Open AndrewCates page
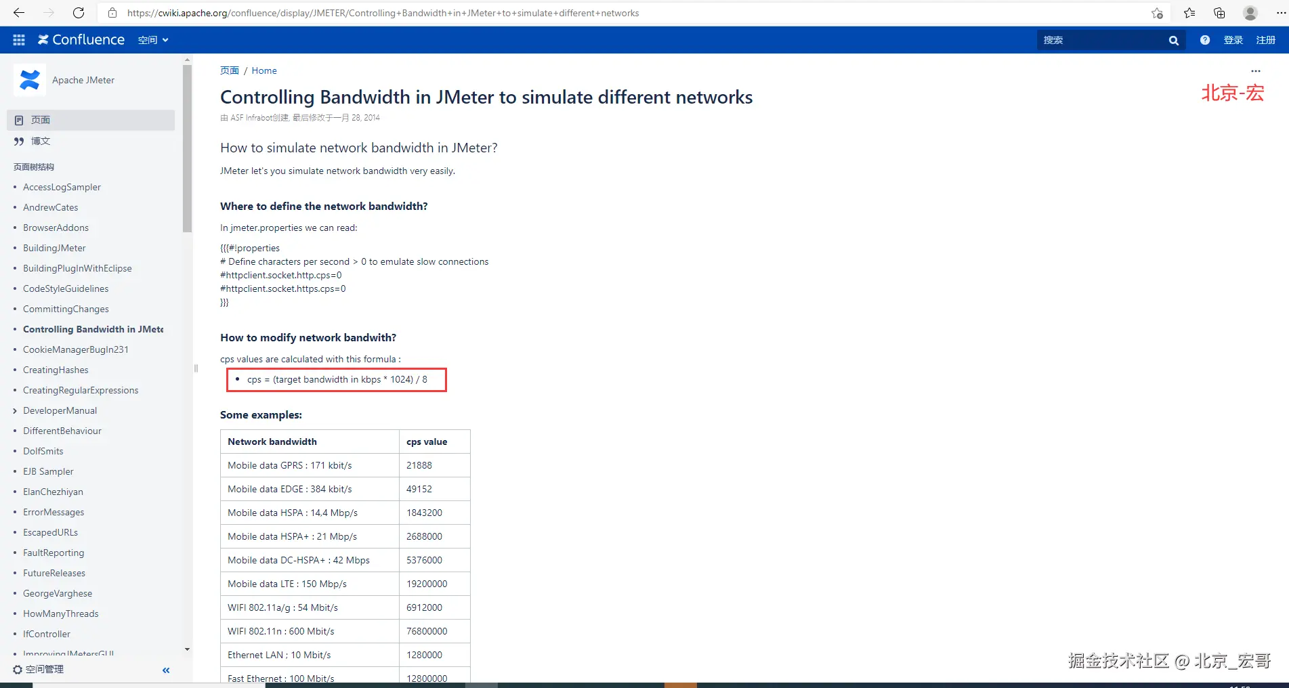The height and width of the screenshot is (688, 1289). point(51,207)
